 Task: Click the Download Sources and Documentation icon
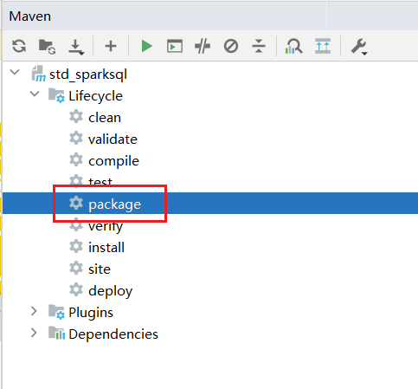tap(76, 47)
